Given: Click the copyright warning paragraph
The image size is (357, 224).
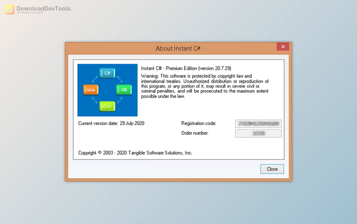Looking at the screenshot, I should pyautogui.click(x=205, y=86).
